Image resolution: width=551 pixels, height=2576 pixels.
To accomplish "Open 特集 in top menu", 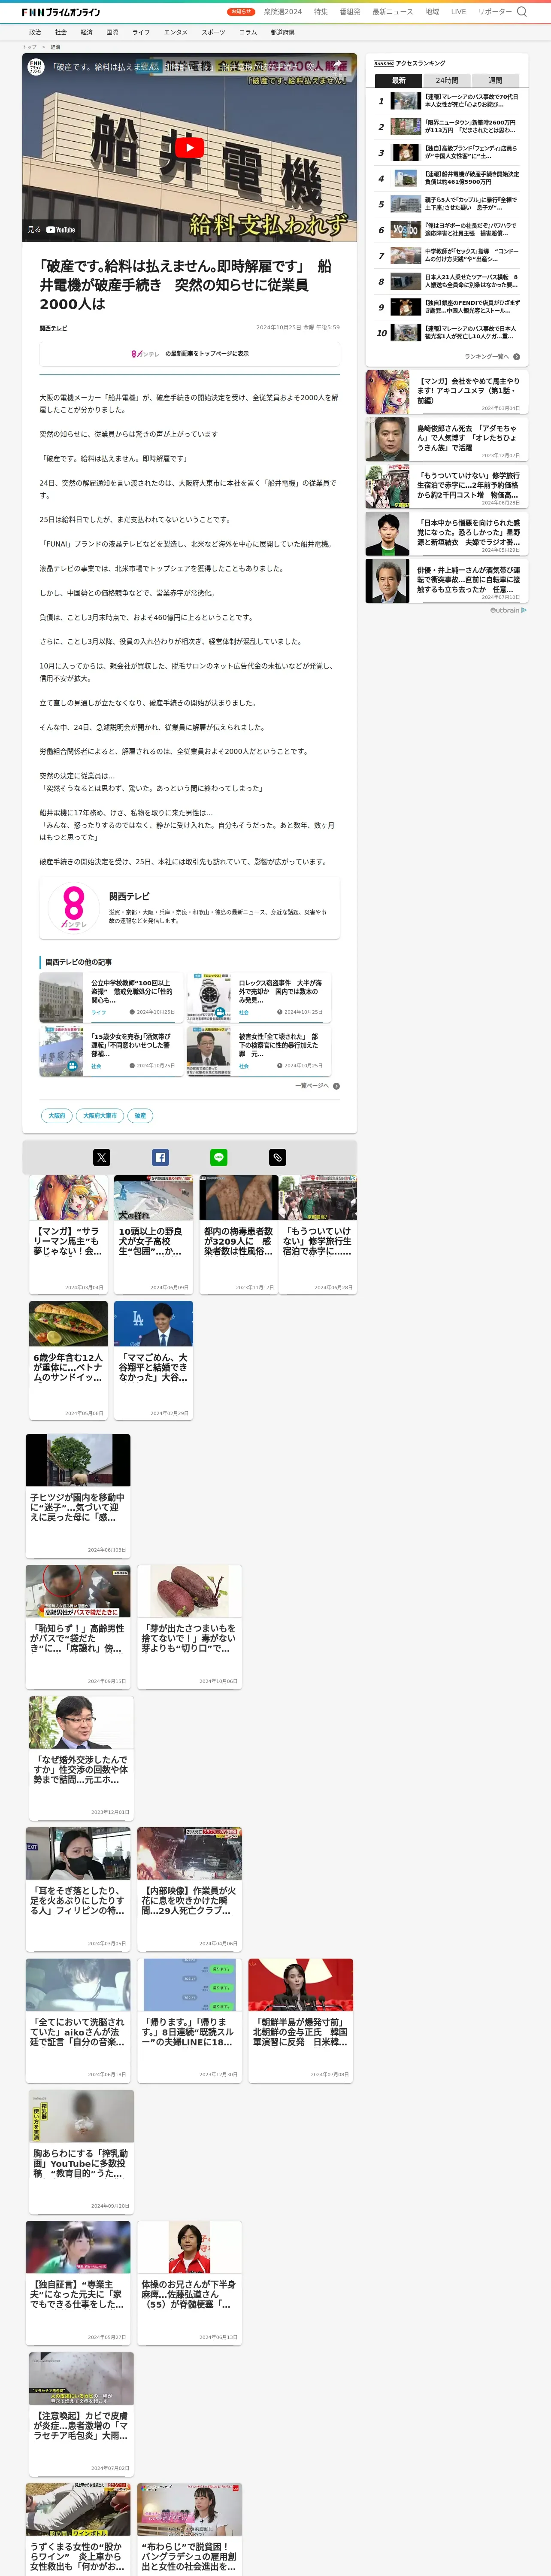I will click(320, 12).
